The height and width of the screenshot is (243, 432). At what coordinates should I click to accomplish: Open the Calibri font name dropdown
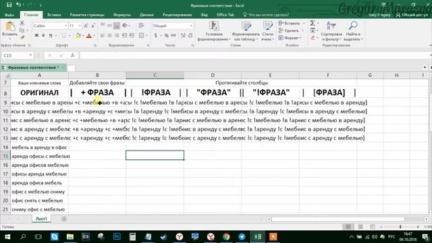(x=66, y=26)
